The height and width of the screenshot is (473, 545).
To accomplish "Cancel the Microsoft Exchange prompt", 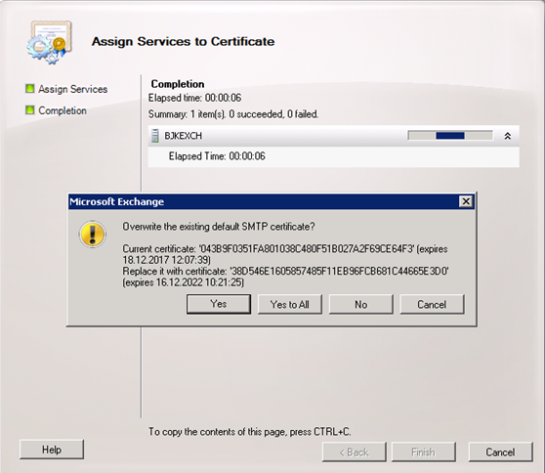I will click(432, 304).
